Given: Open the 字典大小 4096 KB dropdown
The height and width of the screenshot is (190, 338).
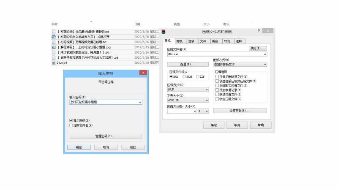Looking at the screenshot, I should (188, 100).
